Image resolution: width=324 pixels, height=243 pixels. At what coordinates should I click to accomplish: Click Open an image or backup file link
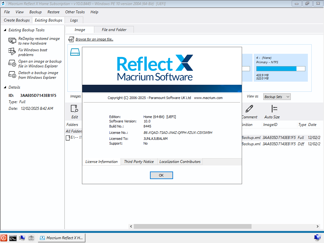click(40, 64)
